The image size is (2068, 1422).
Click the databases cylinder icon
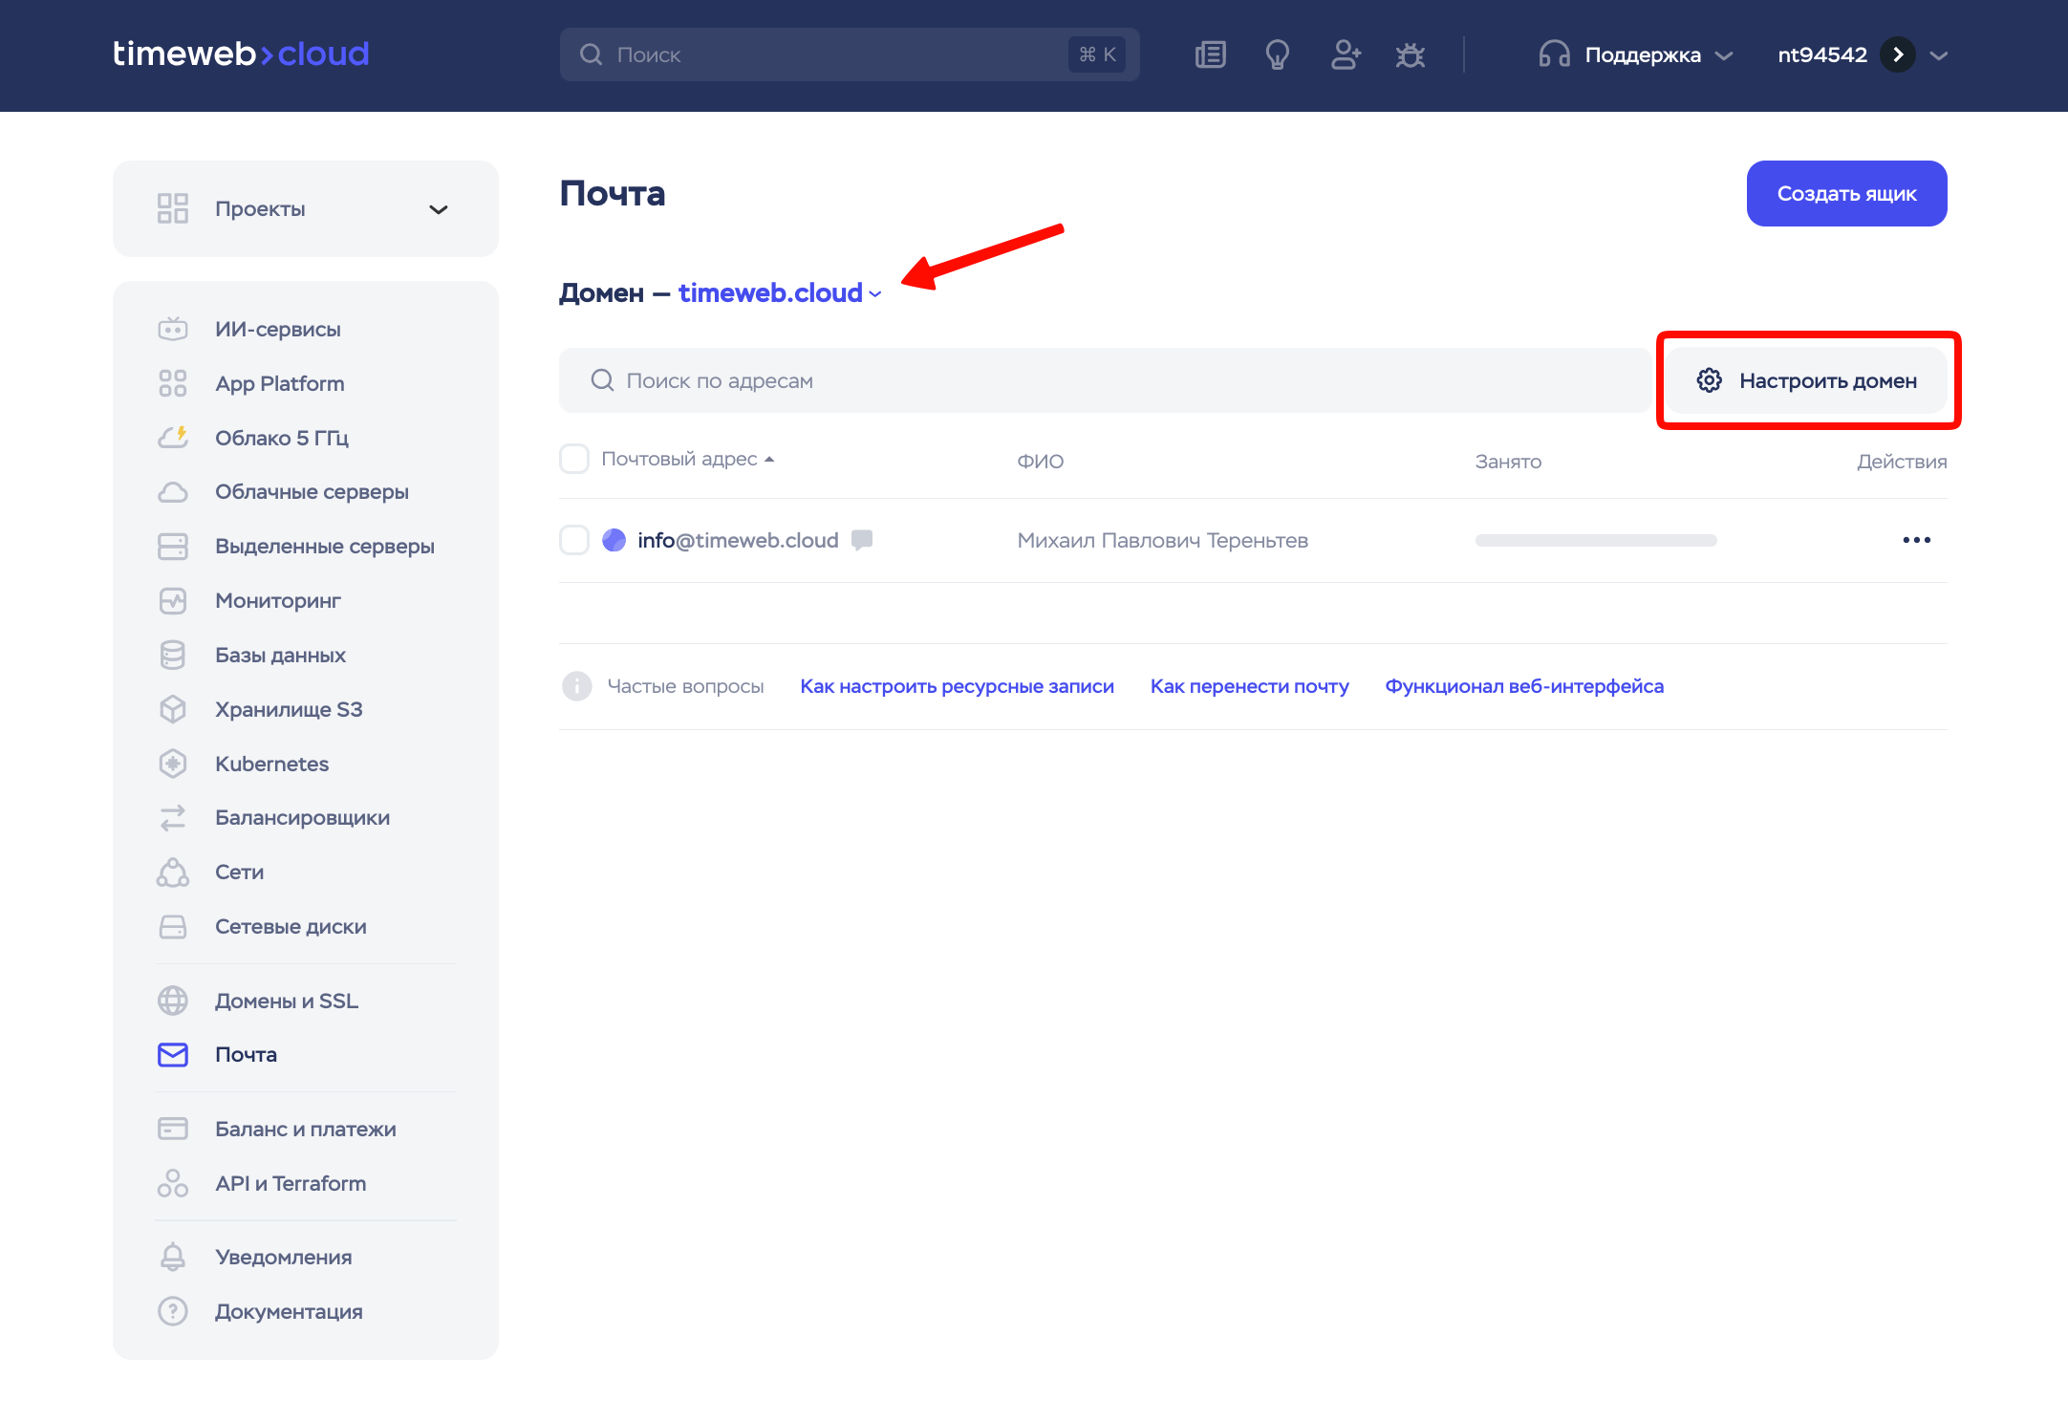[173, 656]
